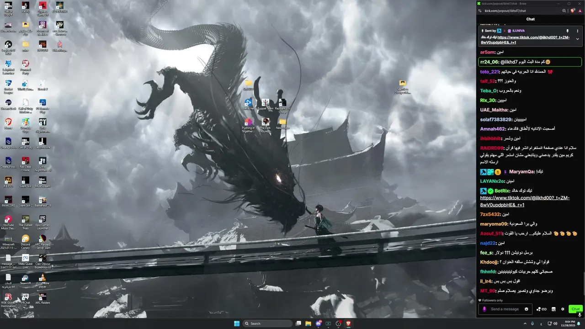Show hidden system tray icons

pos(525,324)
